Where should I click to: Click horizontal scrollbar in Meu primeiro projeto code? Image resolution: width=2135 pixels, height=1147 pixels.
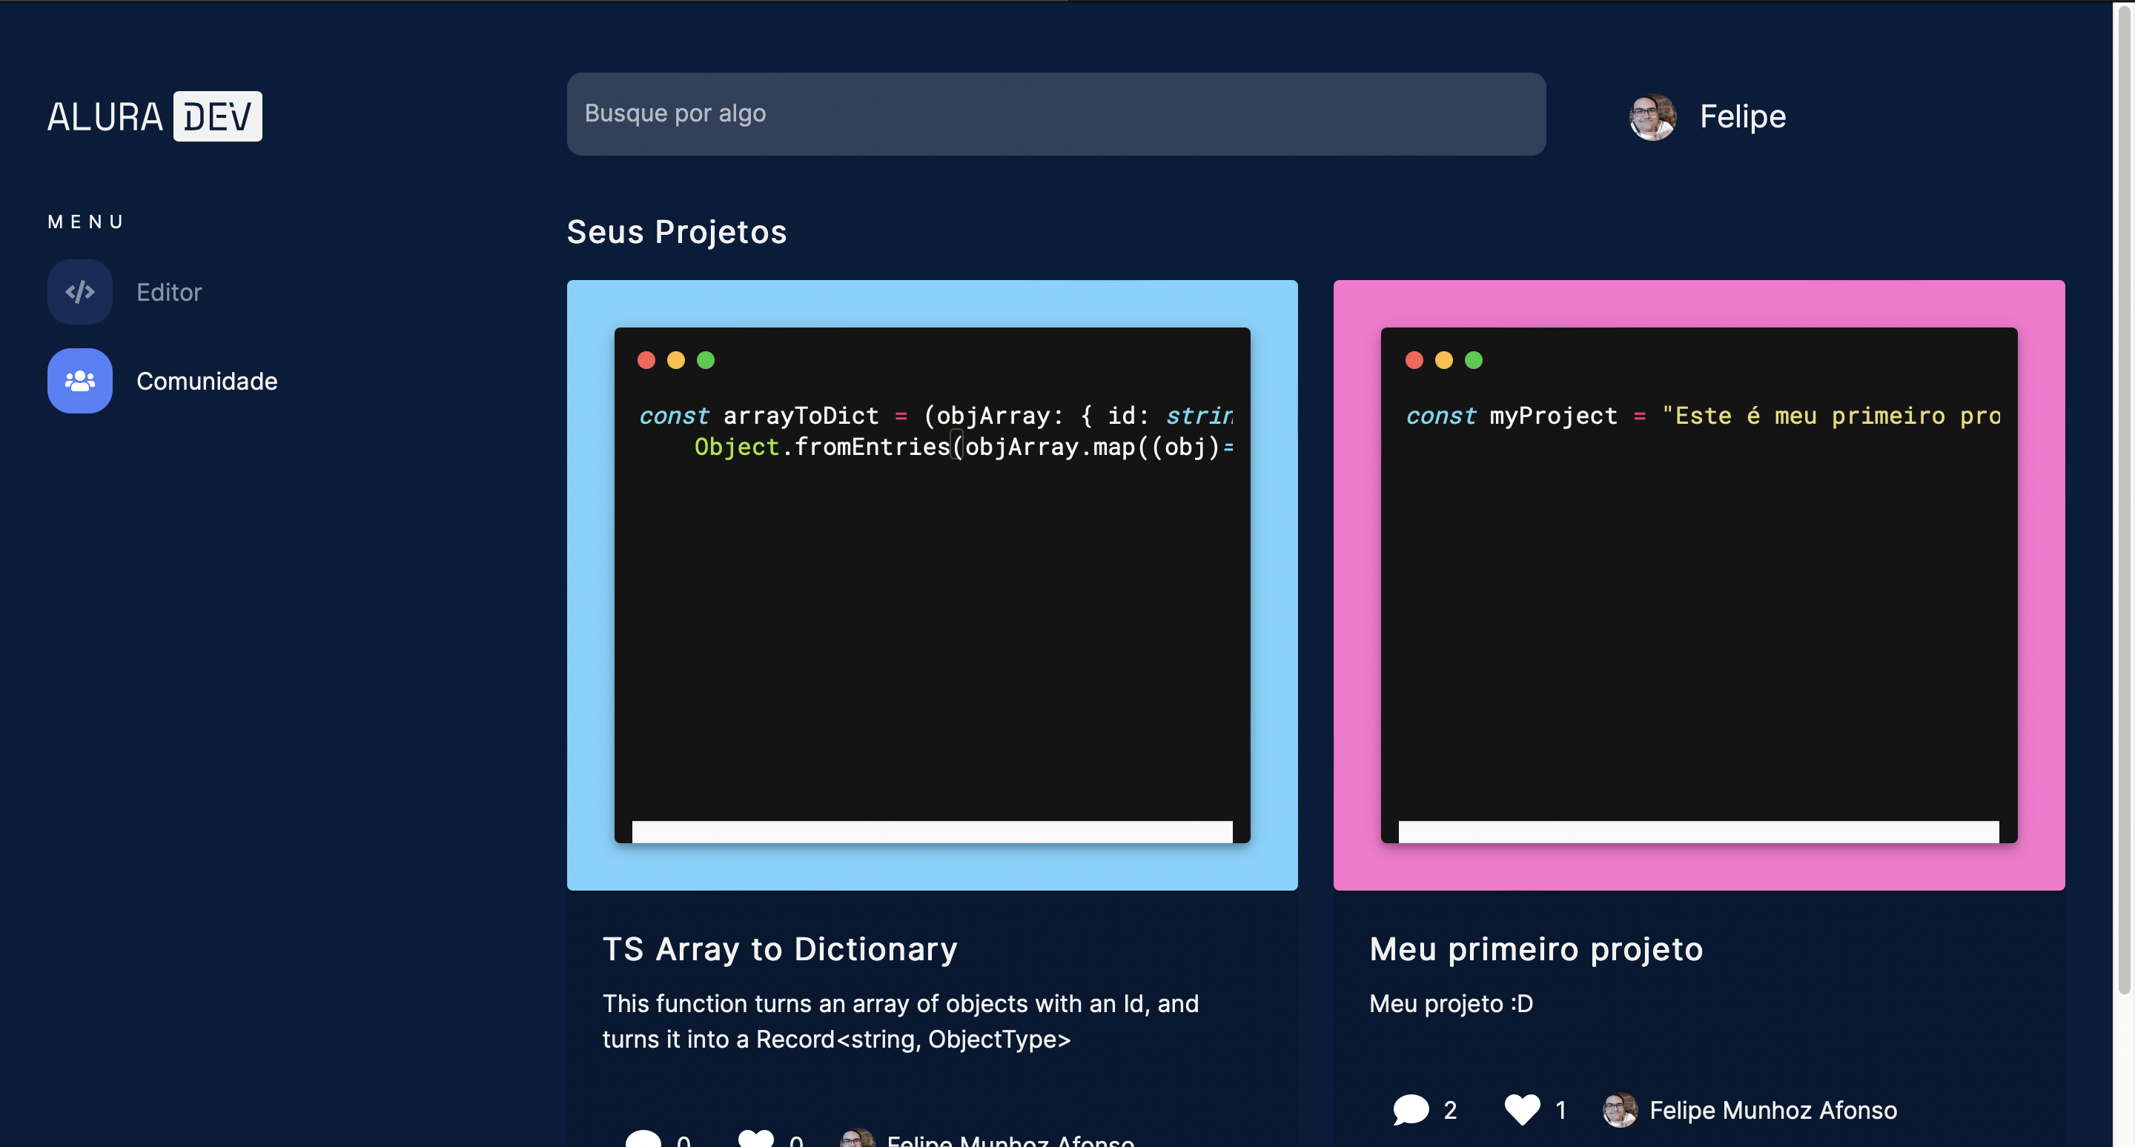pos(1698,831)
